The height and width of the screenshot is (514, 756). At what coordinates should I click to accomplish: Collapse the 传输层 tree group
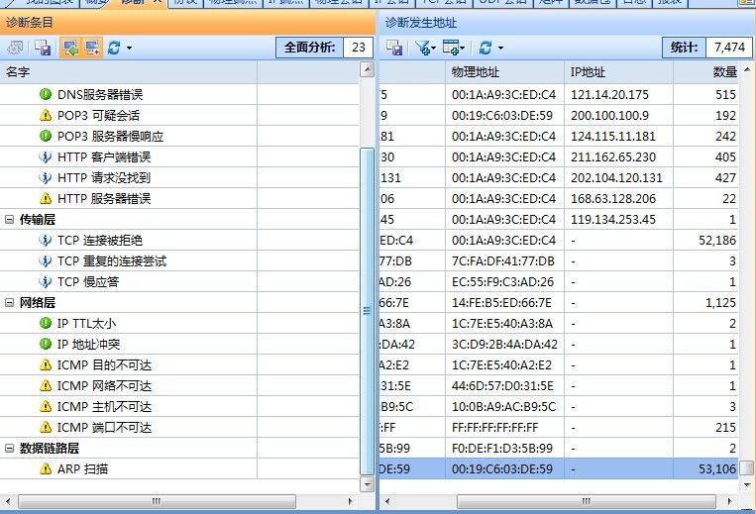tap(9, 220)
